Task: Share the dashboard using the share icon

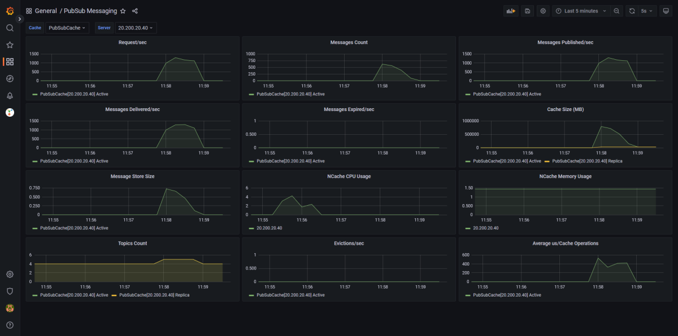Action: [134, 11]
